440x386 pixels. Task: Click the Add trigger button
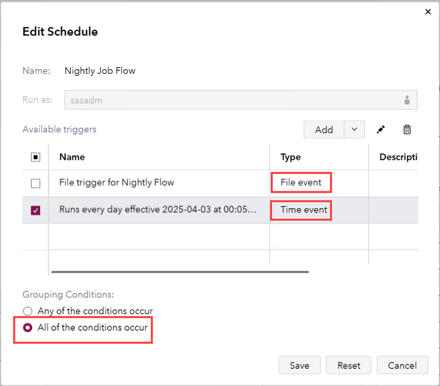coord(324,130)
